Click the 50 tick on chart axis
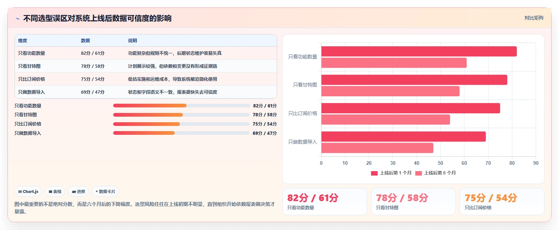The image size is (559, 230). pos(440,163)
